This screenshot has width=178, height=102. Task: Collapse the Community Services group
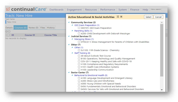pos(69,22)
